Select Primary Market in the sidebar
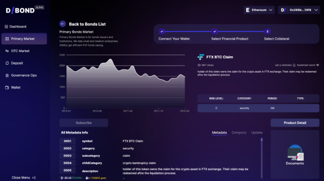This screenshot has height=181, width=324. (x=24, y=39)
